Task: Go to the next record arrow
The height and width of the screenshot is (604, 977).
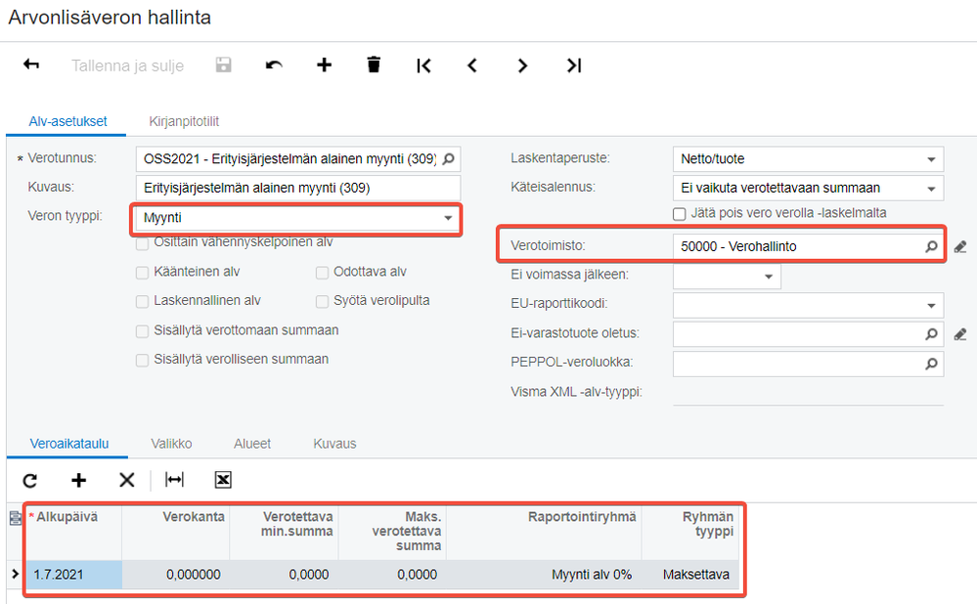Action: tap(522, 65)
